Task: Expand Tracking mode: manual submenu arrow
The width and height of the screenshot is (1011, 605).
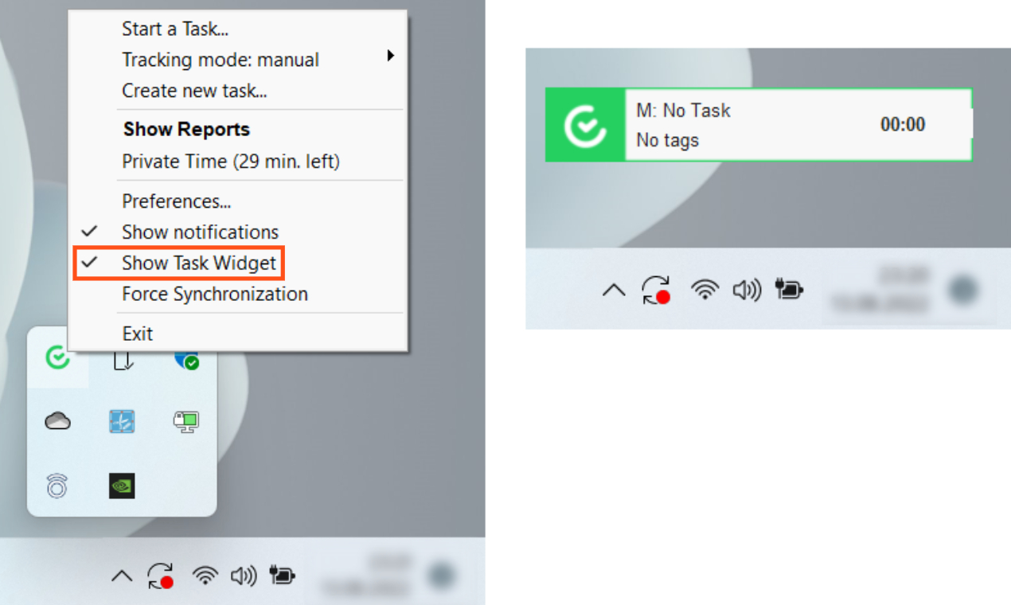Action: [391, 56]
